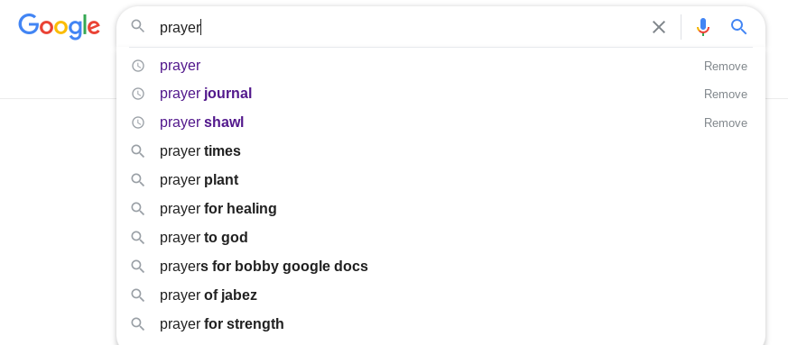Click clock icon beside prayer shawl
Image resolution: width=788 pixels, height=345 pixels.
tap(138, 123)
